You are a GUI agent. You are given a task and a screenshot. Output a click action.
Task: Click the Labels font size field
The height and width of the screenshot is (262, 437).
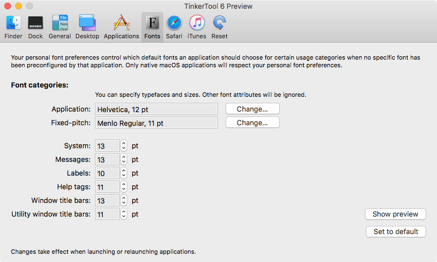[107, 173]
